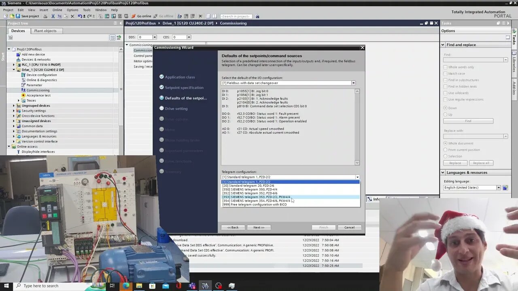The height and width of the screenshot is (291, 518).
Task: Choose Free telegram configuration with BICO
Action: [290, 205]
